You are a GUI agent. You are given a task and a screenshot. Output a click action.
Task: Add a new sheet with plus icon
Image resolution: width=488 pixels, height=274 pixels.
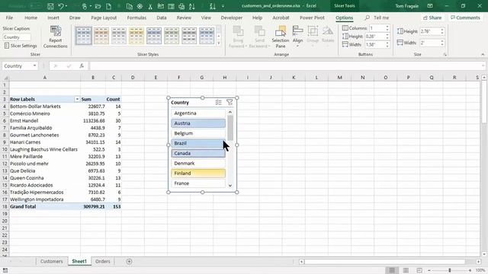coord(129,262)
